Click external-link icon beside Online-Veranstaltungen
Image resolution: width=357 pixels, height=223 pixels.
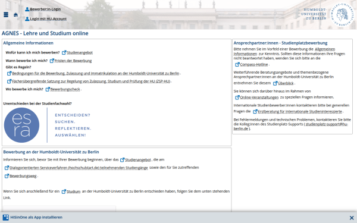237,98
